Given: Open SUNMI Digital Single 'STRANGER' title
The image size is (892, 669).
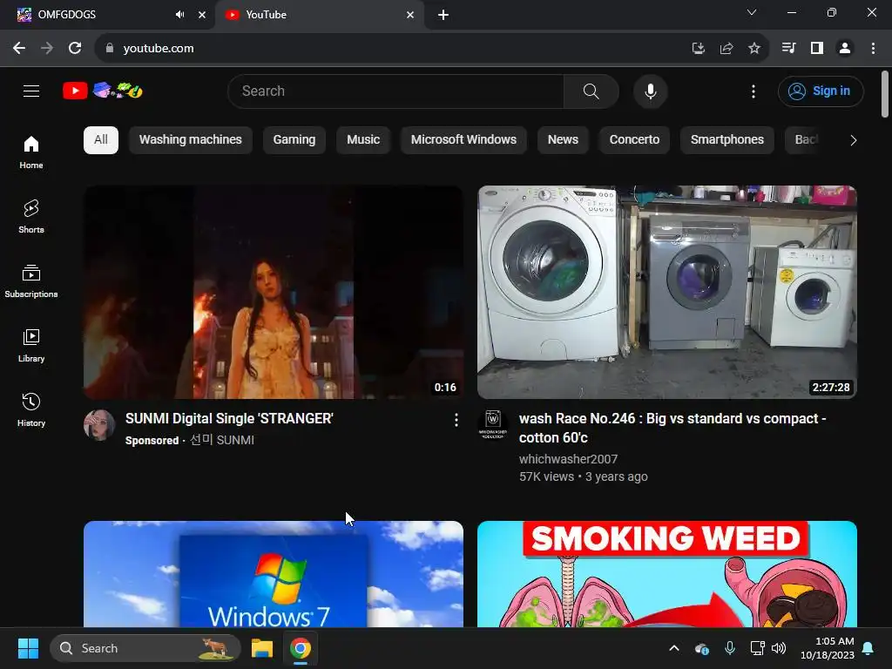Looking at the screenshot, I should click(229, 419).
